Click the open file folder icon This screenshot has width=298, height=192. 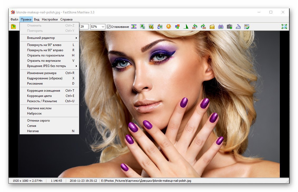point(13,27)
